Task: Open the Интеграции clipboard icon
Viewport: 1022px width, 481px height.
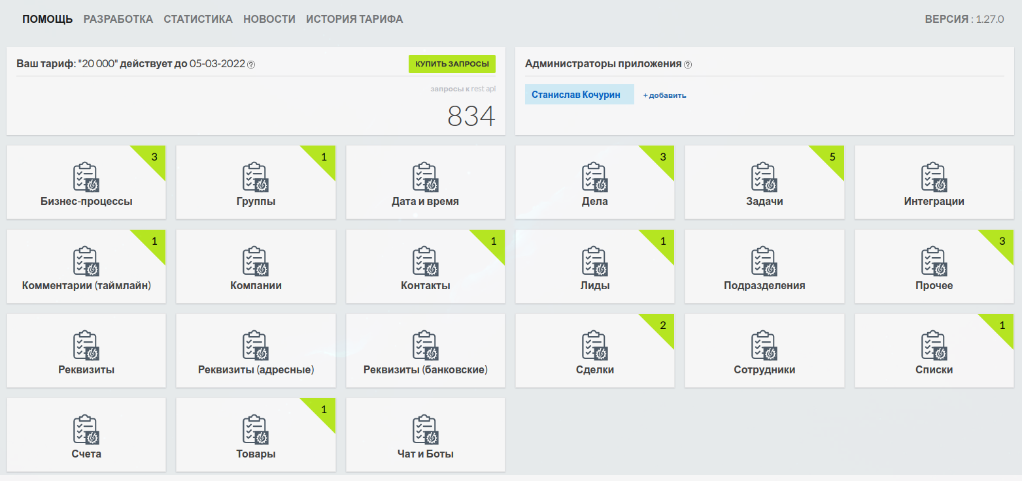Action: 934,177
